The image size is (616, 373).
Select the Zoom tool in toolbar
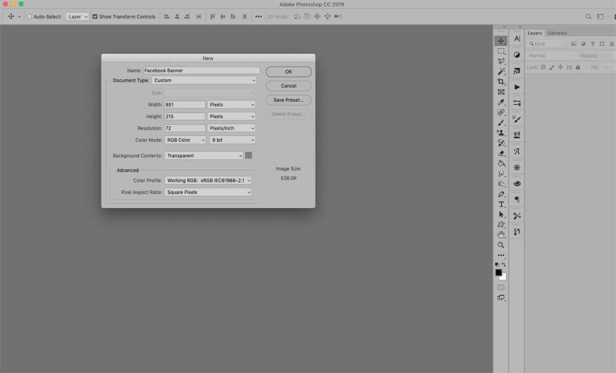coord(501,245)
